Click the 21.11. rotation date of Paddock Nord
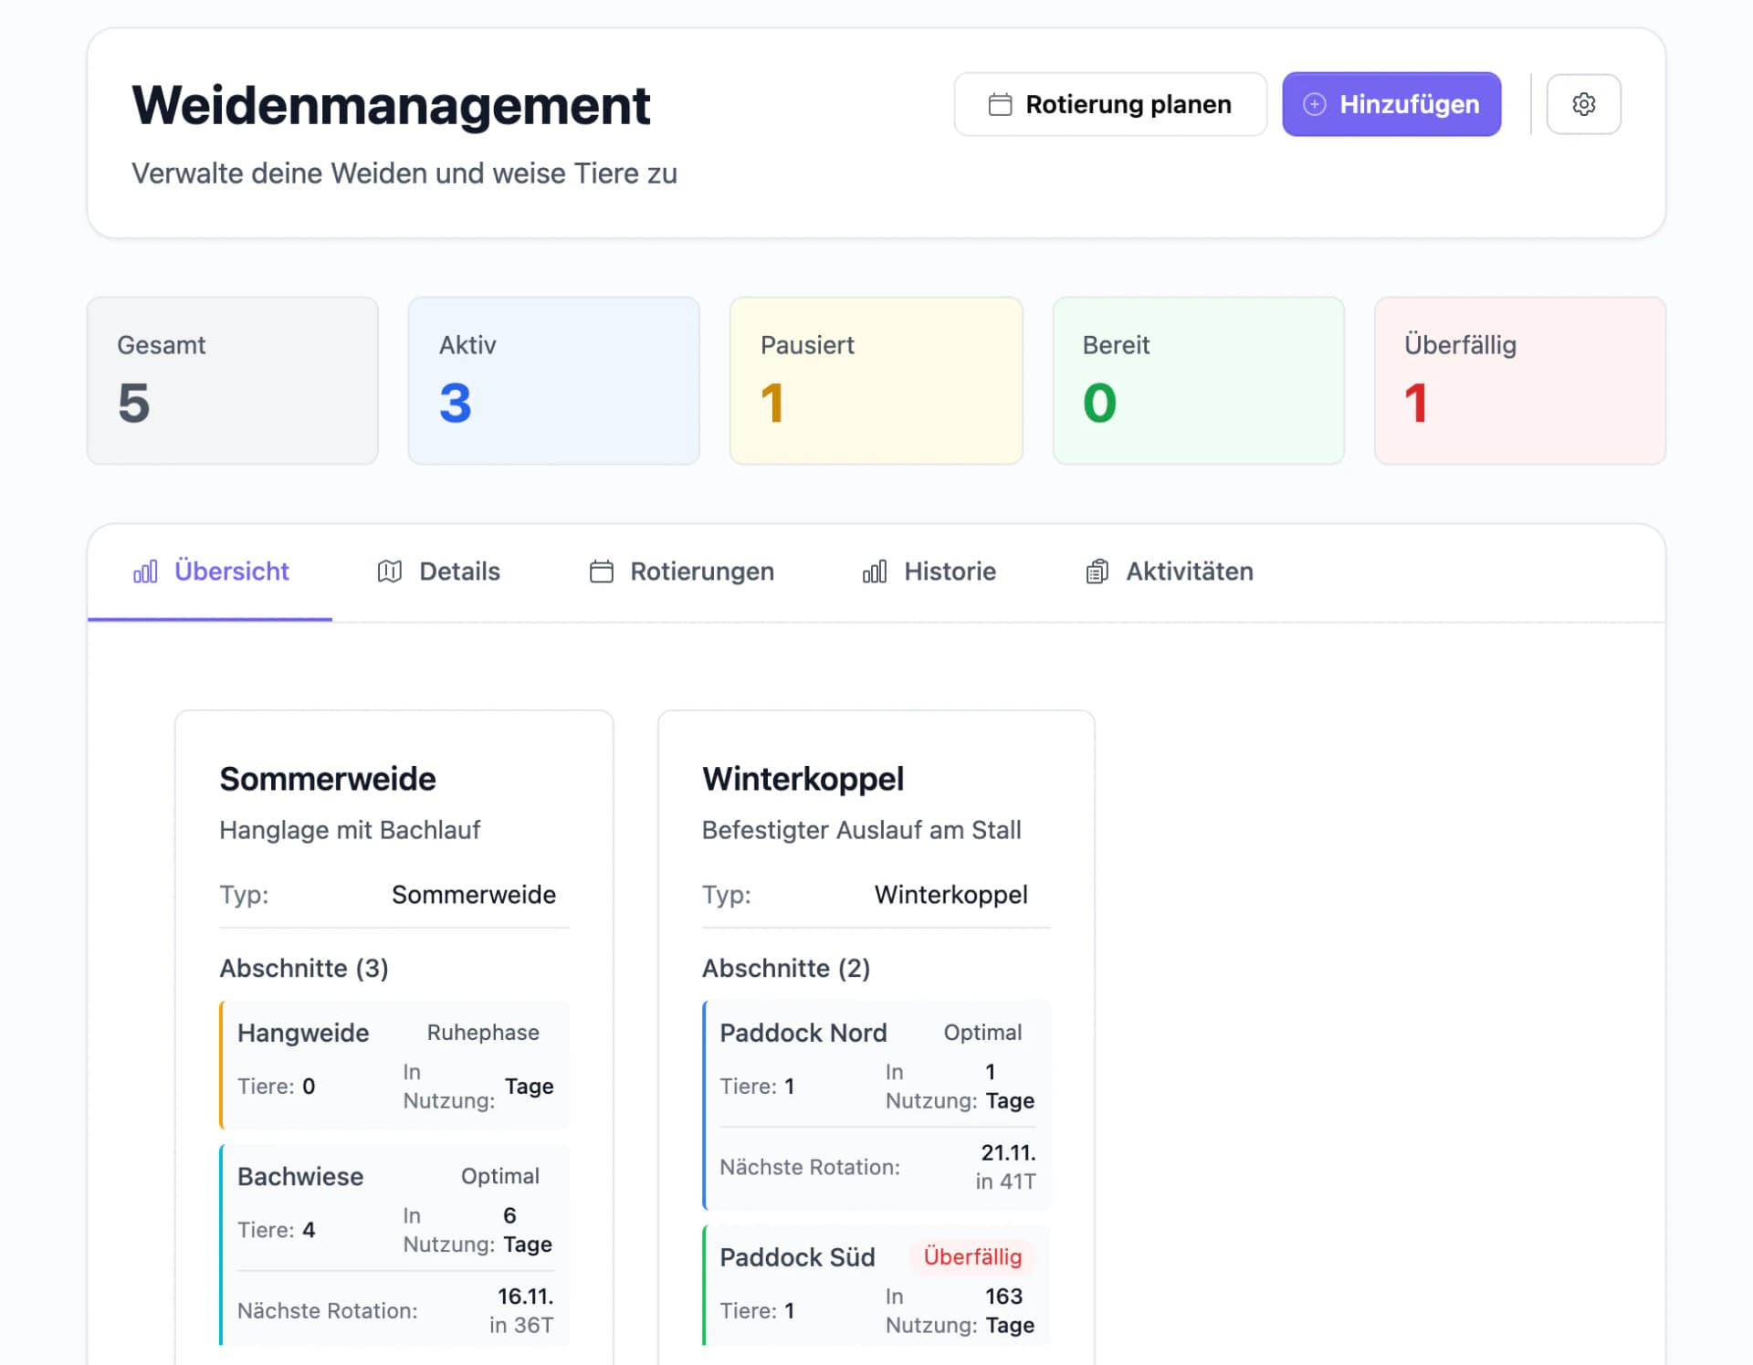1753x1365 pixels. coord(1008,1153)
